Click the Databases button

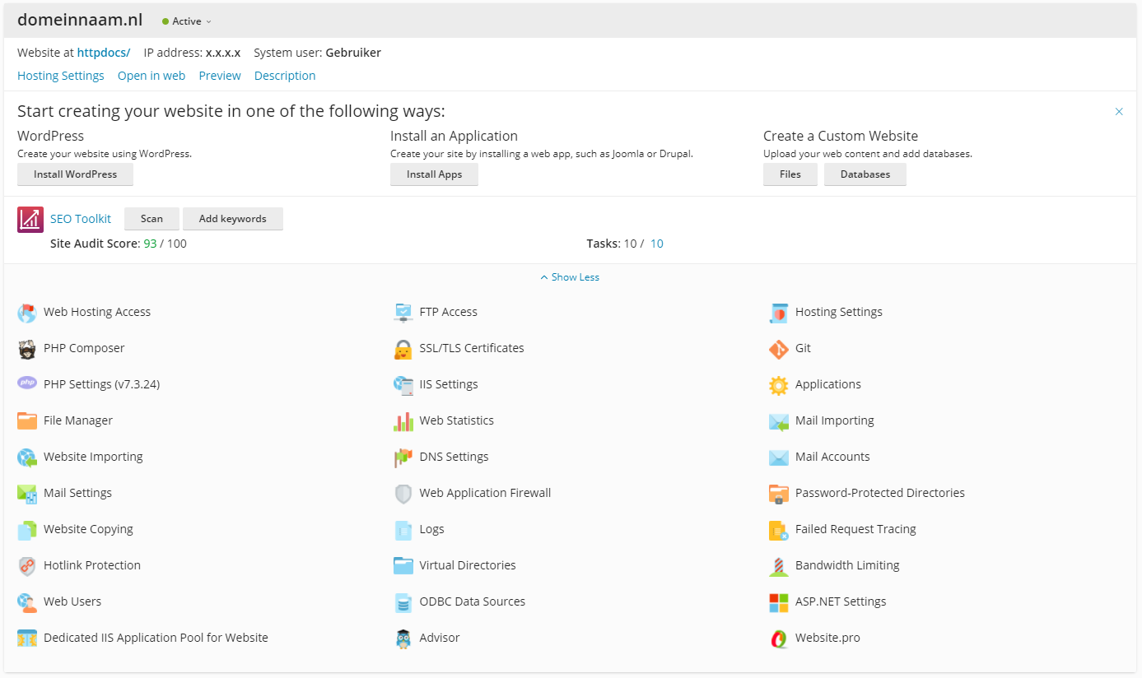[865, 174]
